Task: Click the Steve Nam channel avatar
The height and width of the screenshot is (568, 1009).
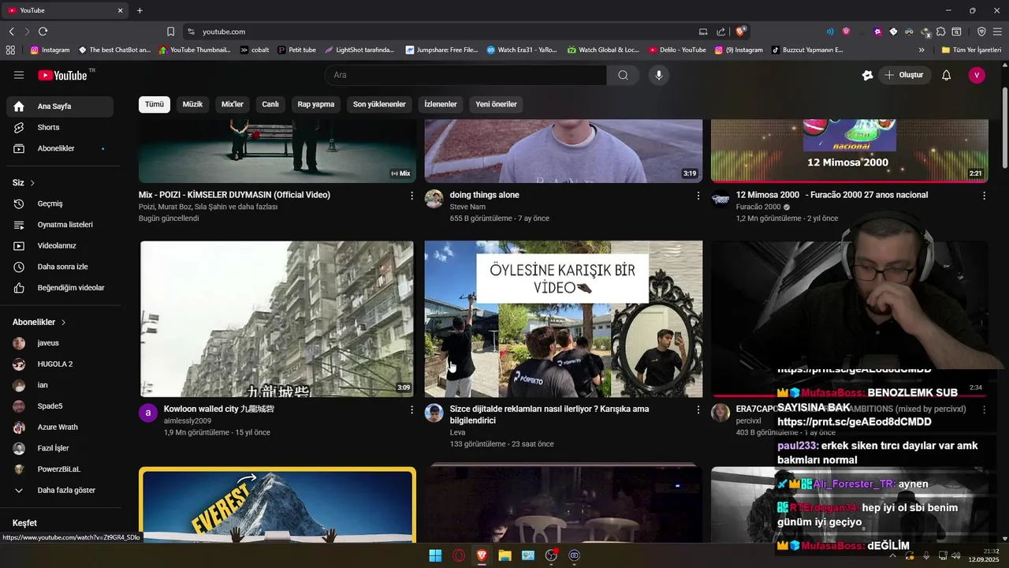Action: pos(434,199)
